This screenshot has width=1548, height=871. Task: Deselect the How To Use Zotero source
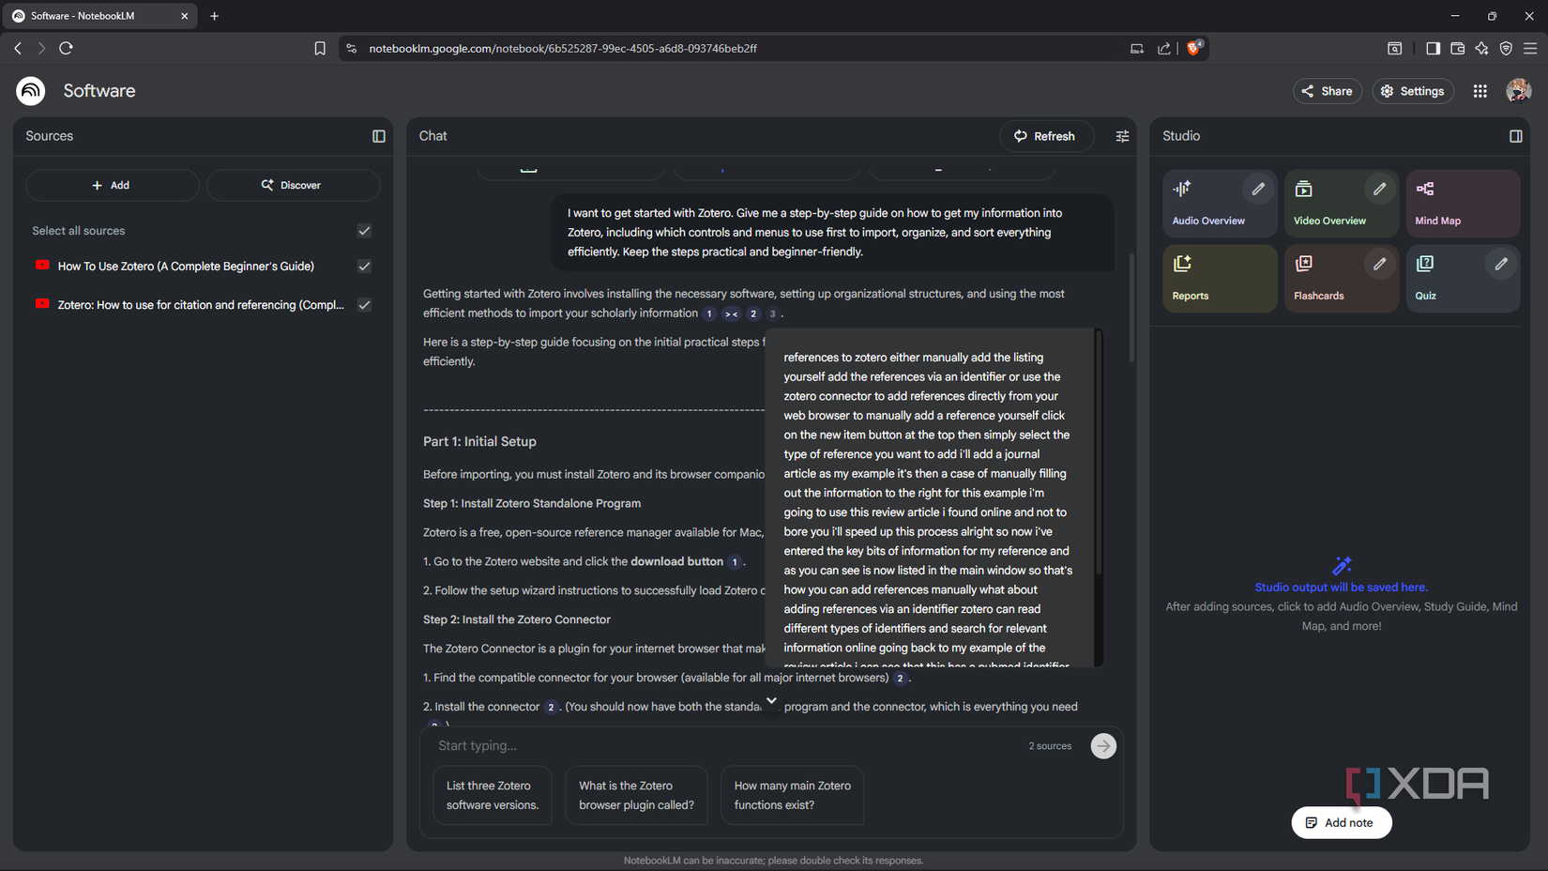pyautogui.click(x=363, y=267)
